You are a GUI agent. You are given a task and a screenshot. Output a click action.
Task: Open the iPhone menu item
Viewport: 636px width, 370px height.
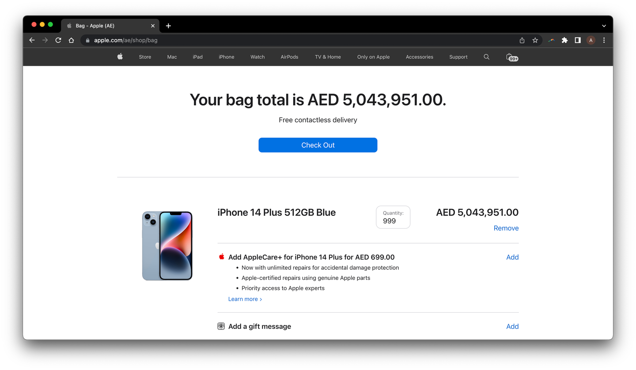point(227,57)
